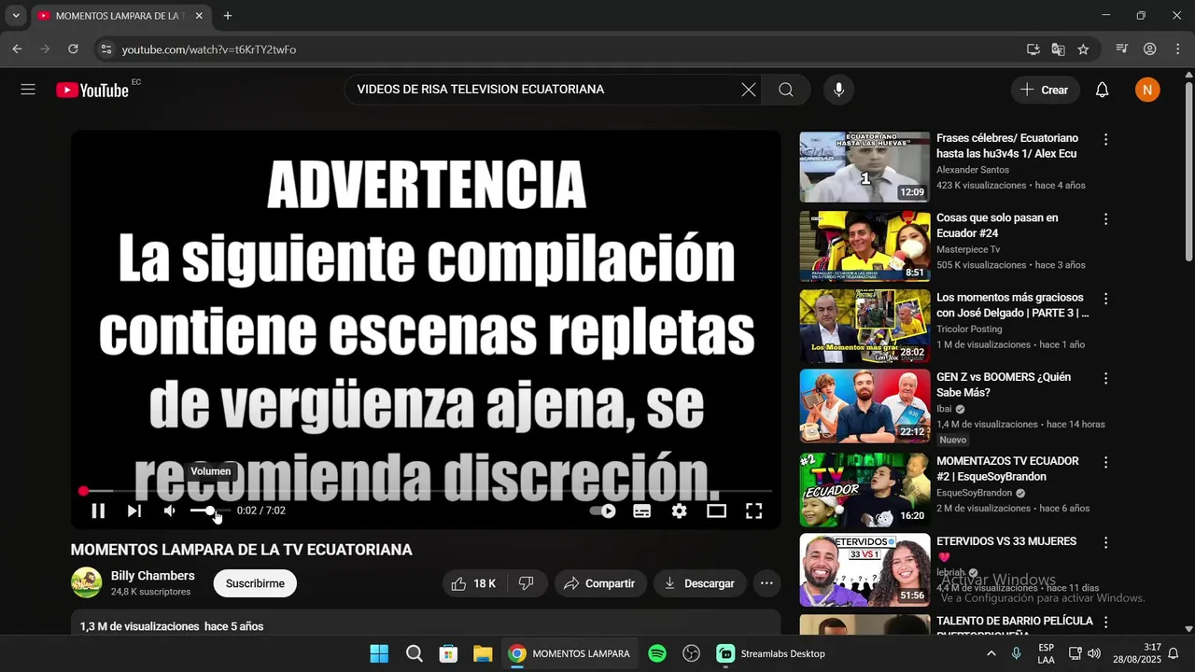
Task: Open options menu for Frases célebres video
Action: point(1105,139)
